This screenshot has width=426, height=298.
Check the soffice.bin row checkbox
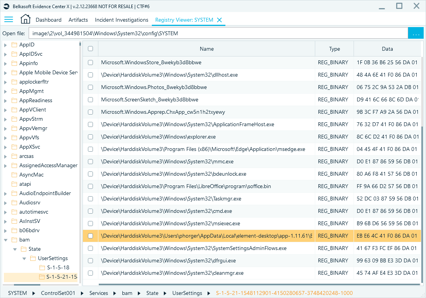pos(91,187)
